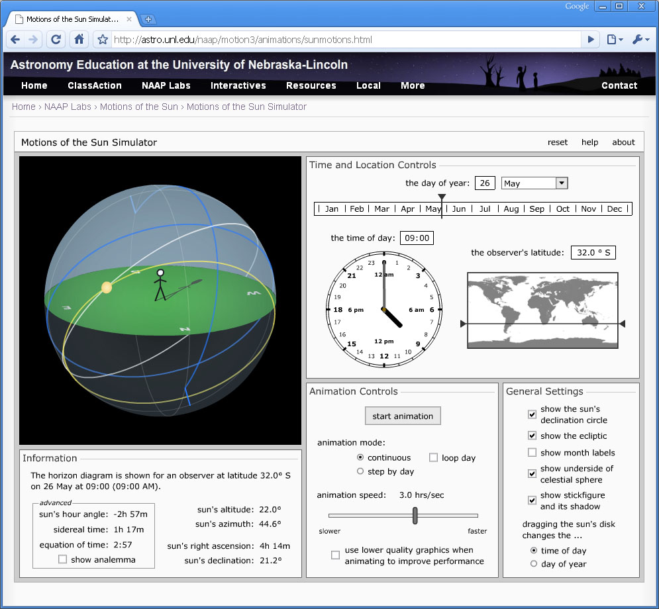This screenshot has width=659, height=609.
Task: Open the browser home page icon
Action: tap(79, 39)
